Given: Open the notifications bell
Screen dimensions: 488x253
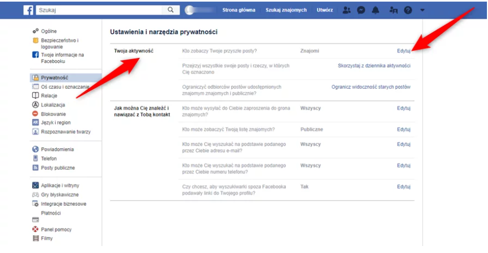Looking at the screenshot, I should pos(376,10).
